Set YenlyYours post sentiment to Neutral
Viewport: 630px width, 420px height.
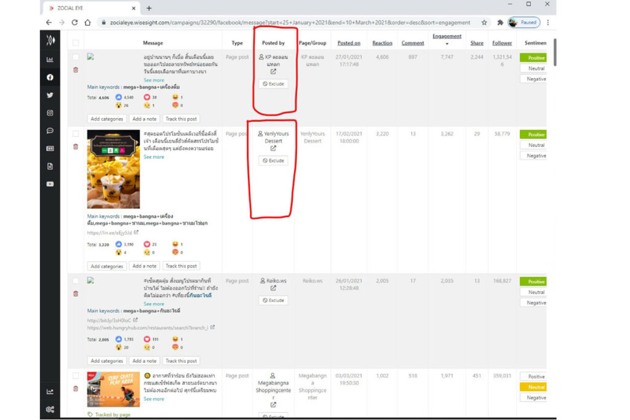pyautogui.click(x=533, y=145)
